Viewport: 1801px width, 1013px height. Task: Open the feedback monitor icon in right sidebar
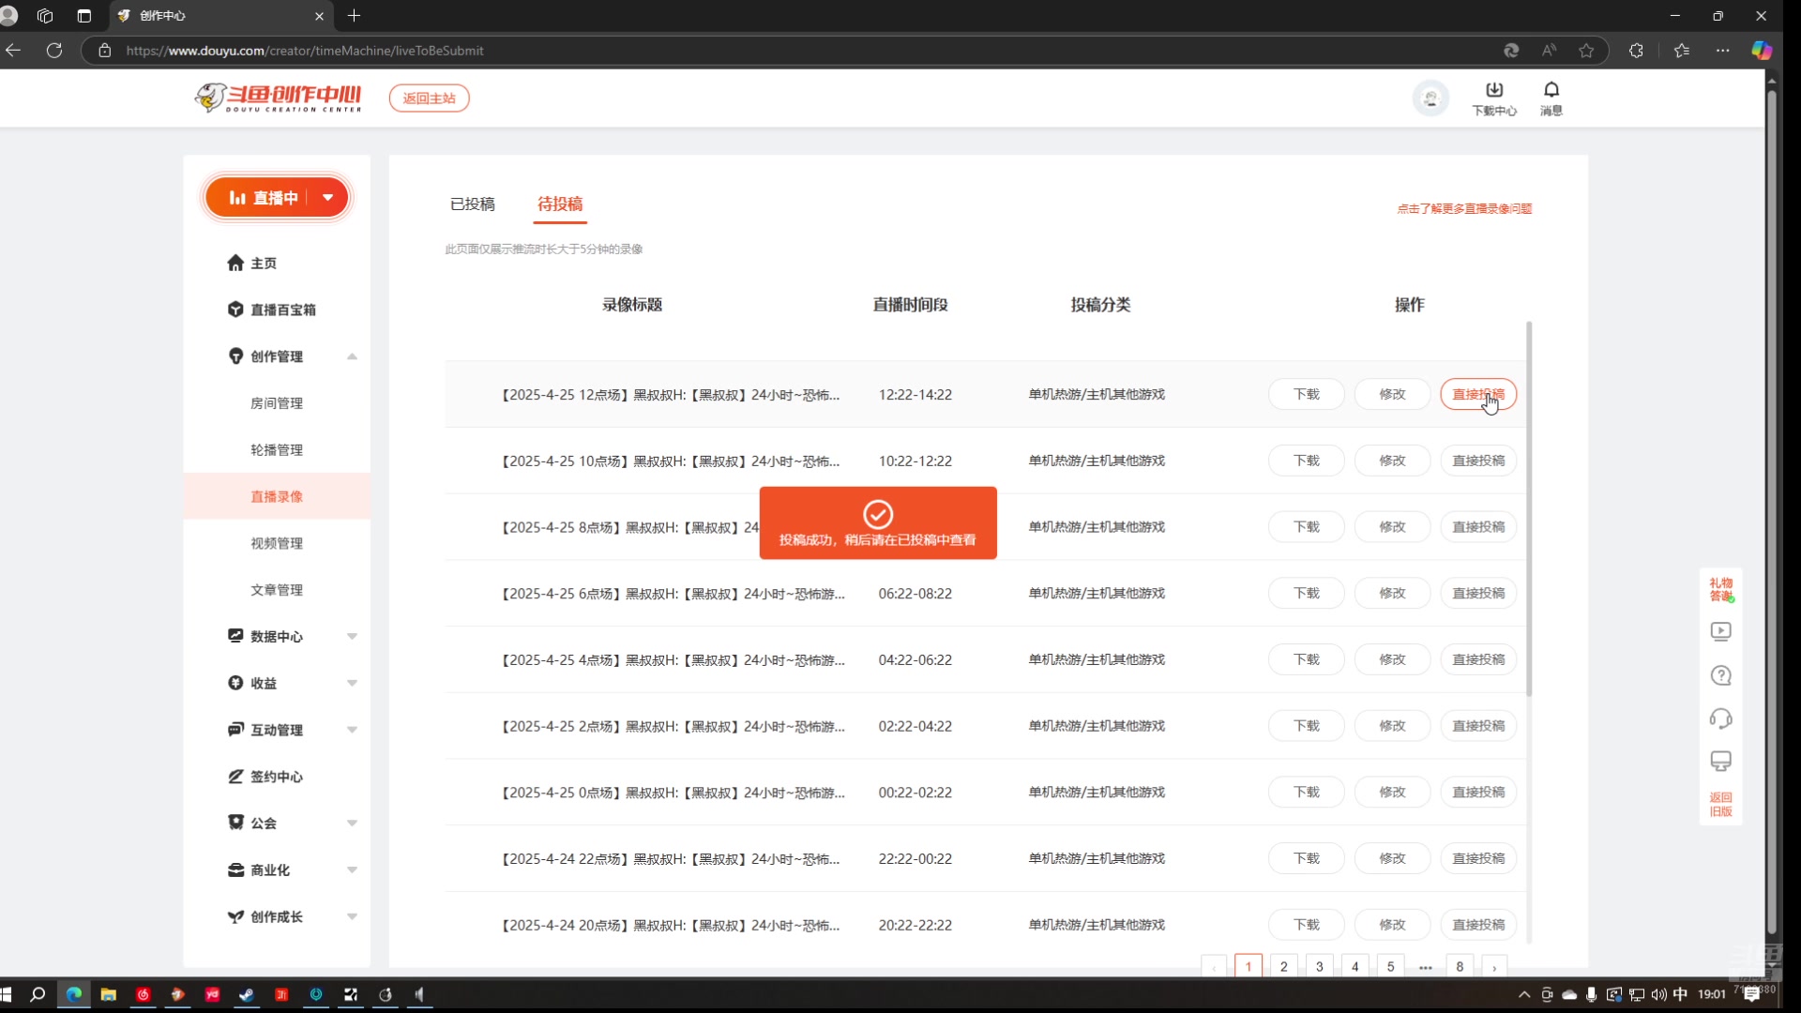coord(1720,761)
